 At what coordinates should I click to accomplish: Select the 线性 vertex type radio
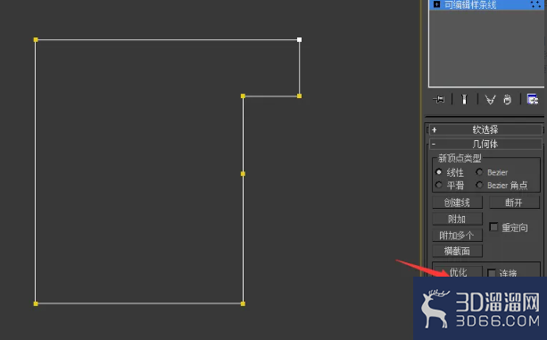439,172
